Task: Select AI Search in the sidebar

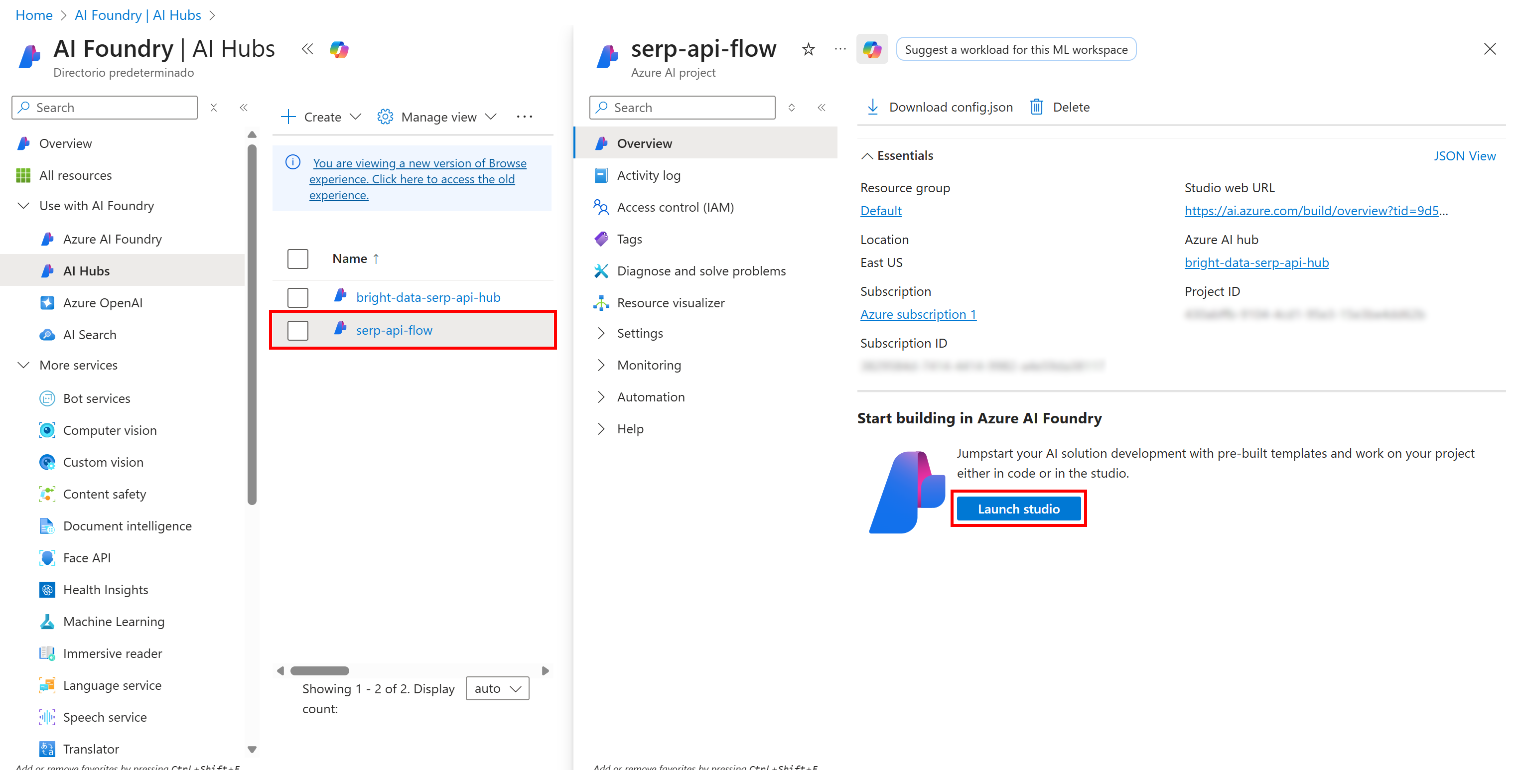Action: pos(89,334)
